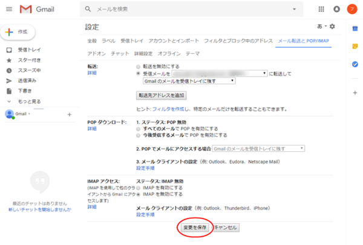The height and width of the screenshot is (245, 363).
Task: Open Keep notes from the side panel
Action: (355, 46)
